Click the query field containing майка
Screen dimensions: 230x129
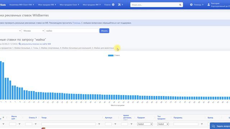72,31
